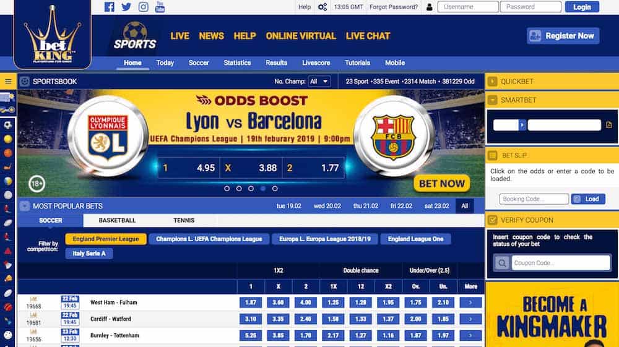Expand more markets for West Ham - Fulham
This screenshot has height=347, width=619.
pos(470,302)
